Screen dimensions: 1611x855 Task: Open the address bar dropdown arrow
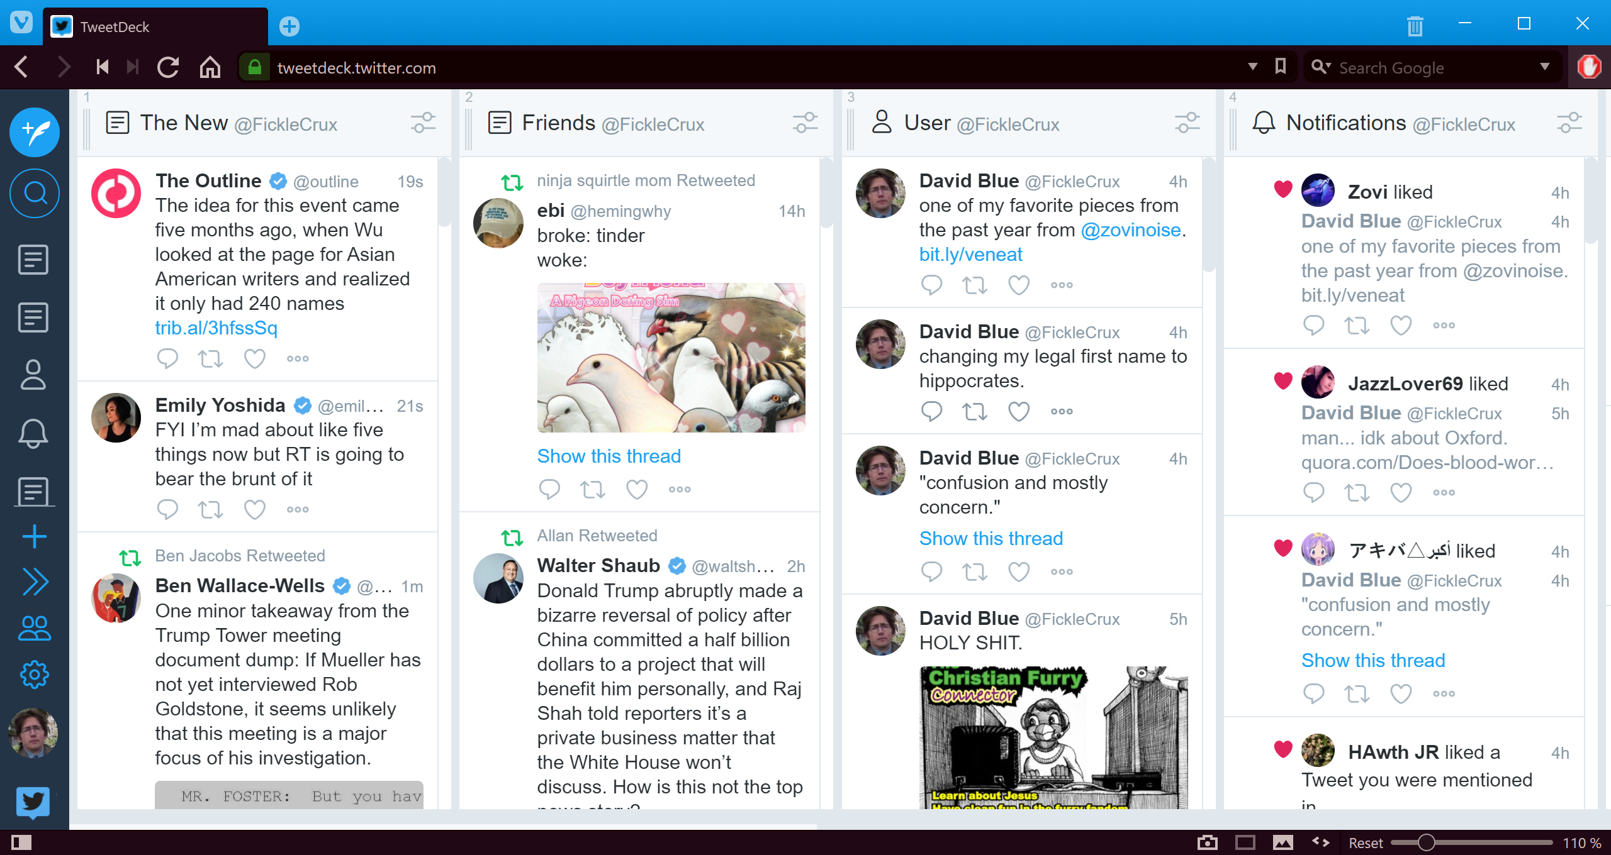coord(1252,67)
